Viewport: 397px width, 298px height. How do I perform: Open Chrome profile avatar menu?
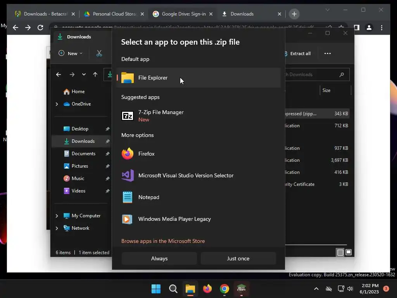pyautogui.click(x=369, y=28)
